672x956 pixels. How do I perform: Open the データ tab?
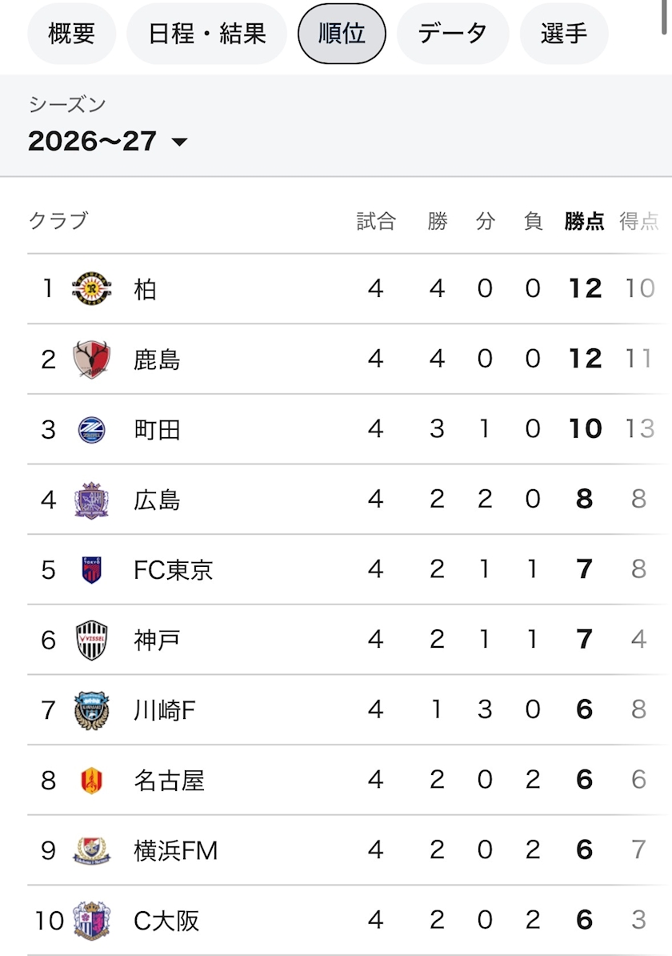coord(453,34)
